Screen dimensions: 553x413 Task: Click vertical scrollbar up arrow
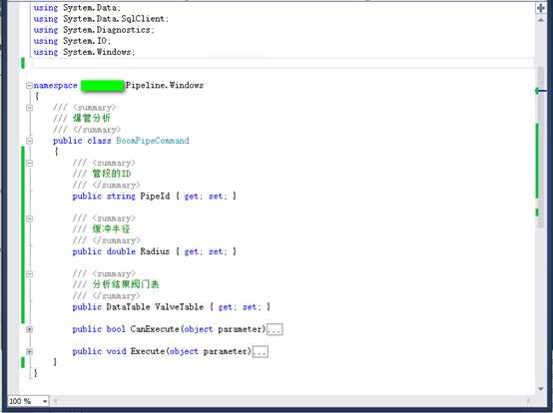click(540, 20)
